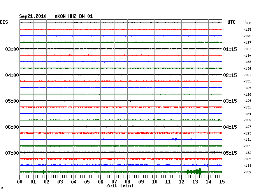This screenshot has width=253, height=192.
Task: Select the 06:00 local time label
Action: 12,127
